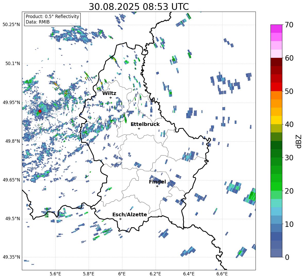Click the 40 colorbar tick label

coord(289,124)
